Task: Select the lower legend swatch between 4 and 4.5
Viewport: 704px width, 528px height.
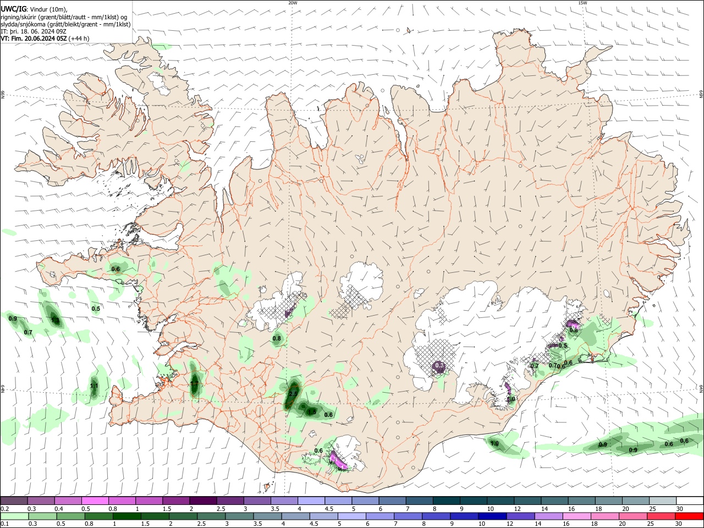Action: pyautogui.click(x=295, y=516)
